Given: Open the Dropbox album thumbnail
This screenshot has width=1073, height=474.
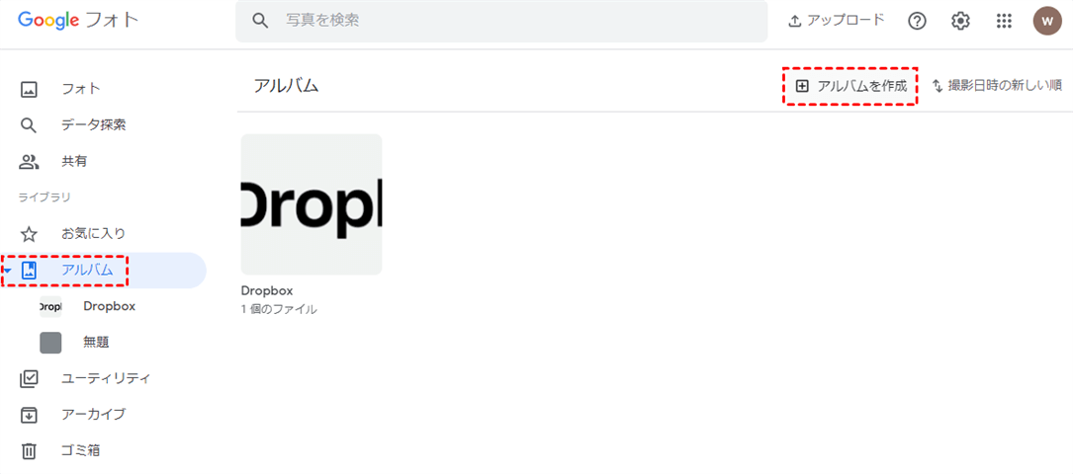Looking at the screenshot, I should click(311, 204).
